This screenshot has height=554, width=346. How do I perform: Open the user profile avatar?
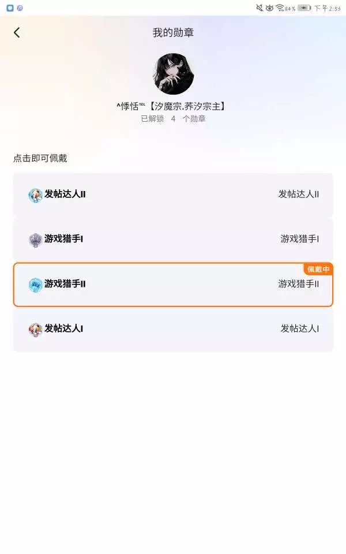click(x=173, y=74)
